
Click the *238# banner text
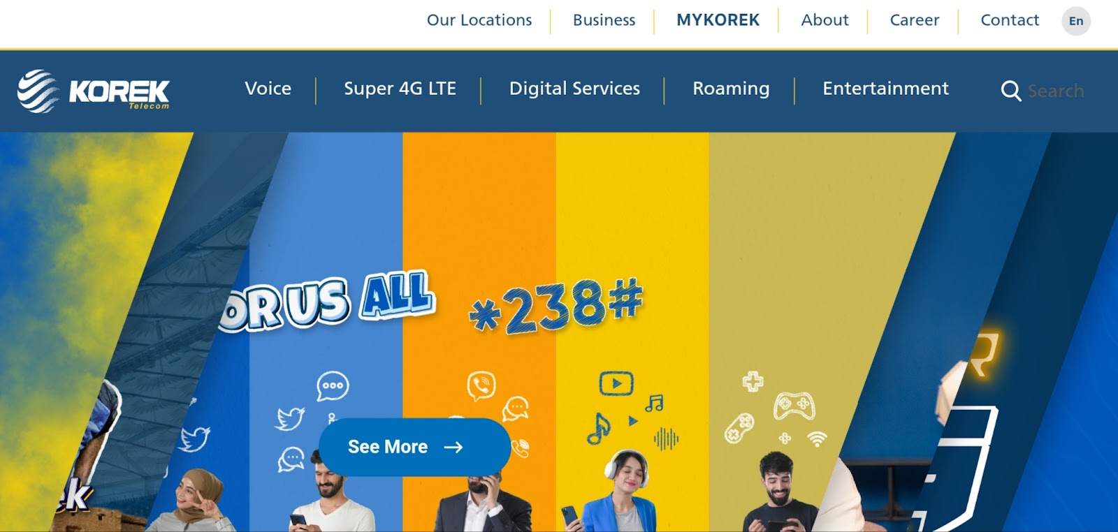556,306
